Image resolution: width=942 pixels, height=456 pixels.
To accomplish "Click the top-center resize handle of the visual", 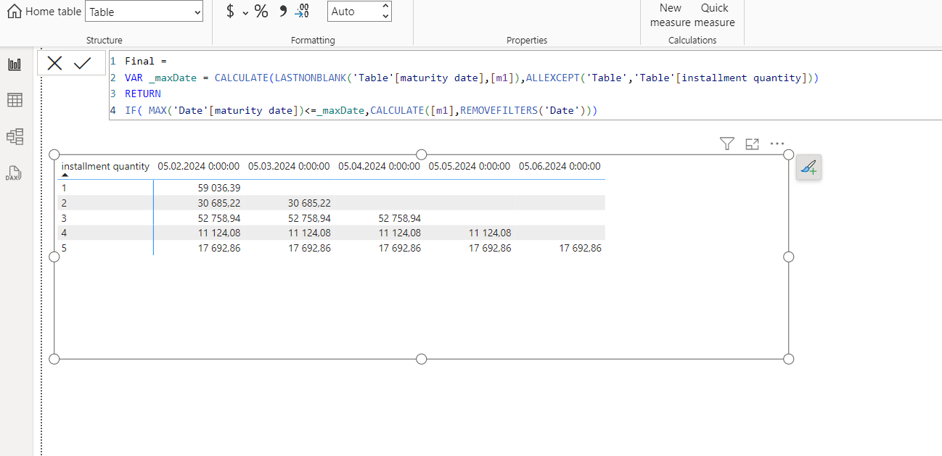I will (422, 155).
